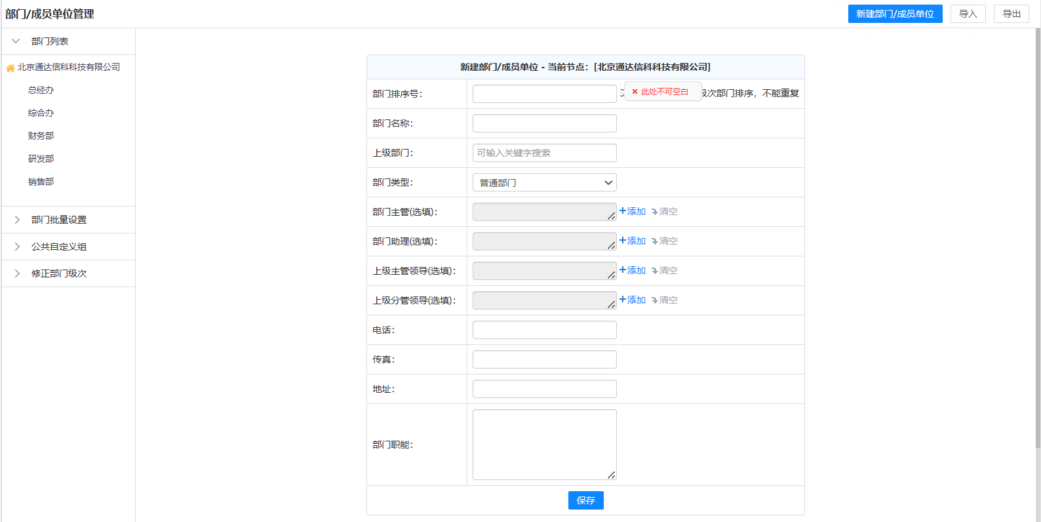
Task: Clear the 部门助理 field with 清空
Action: [665, 241]
